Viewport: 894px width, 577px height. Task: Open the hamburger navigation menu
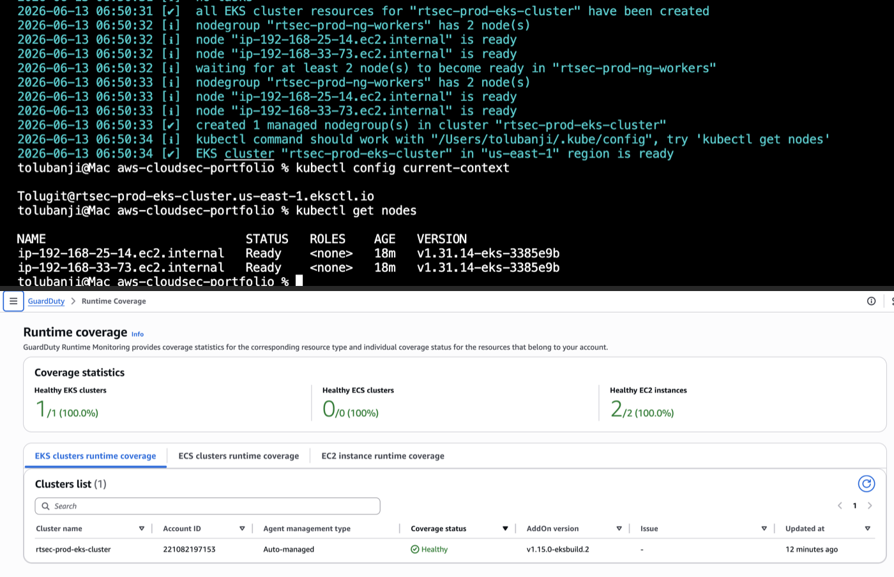[13, 301]
